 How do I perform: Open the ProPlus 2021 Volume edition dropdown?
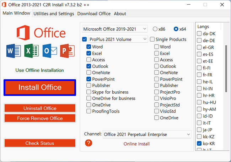click(x=118, y=39)
